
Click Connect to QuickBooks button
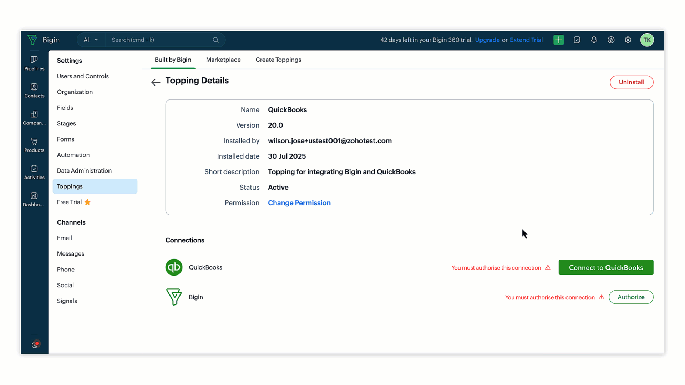coord(606,267)
